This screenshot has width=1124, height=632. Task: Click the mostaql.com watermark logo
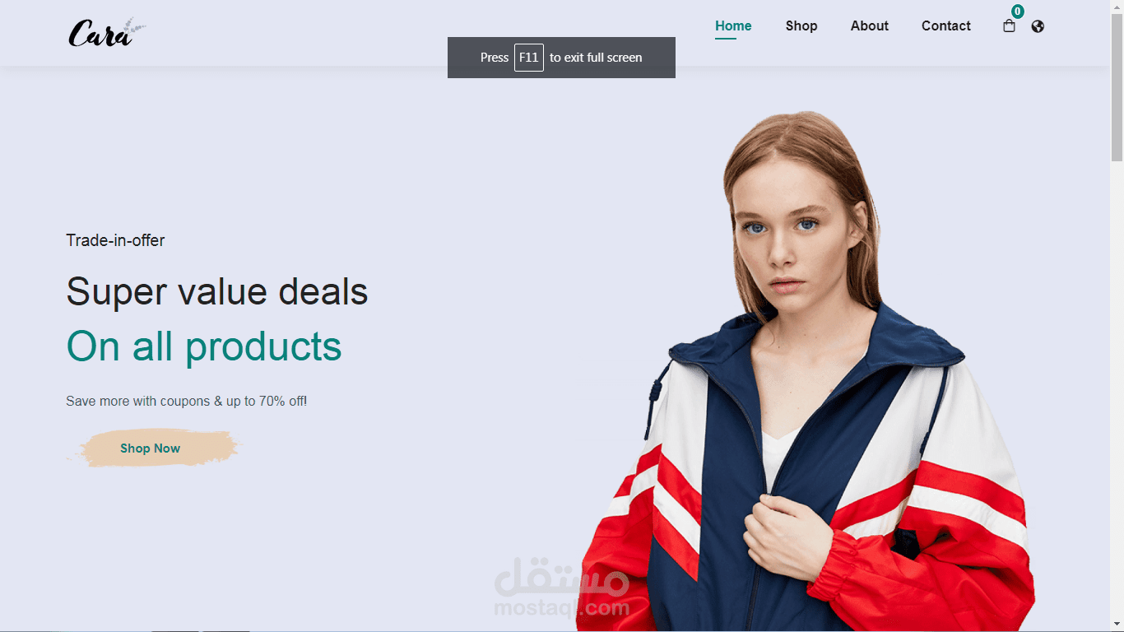(562, 588)
